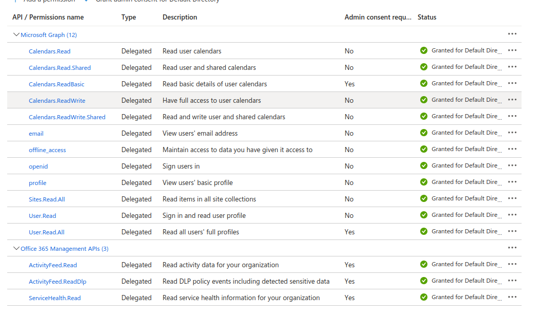Open more options for ServiceHealth.Read row
537x314 pixels.
(x=512, y=297)
